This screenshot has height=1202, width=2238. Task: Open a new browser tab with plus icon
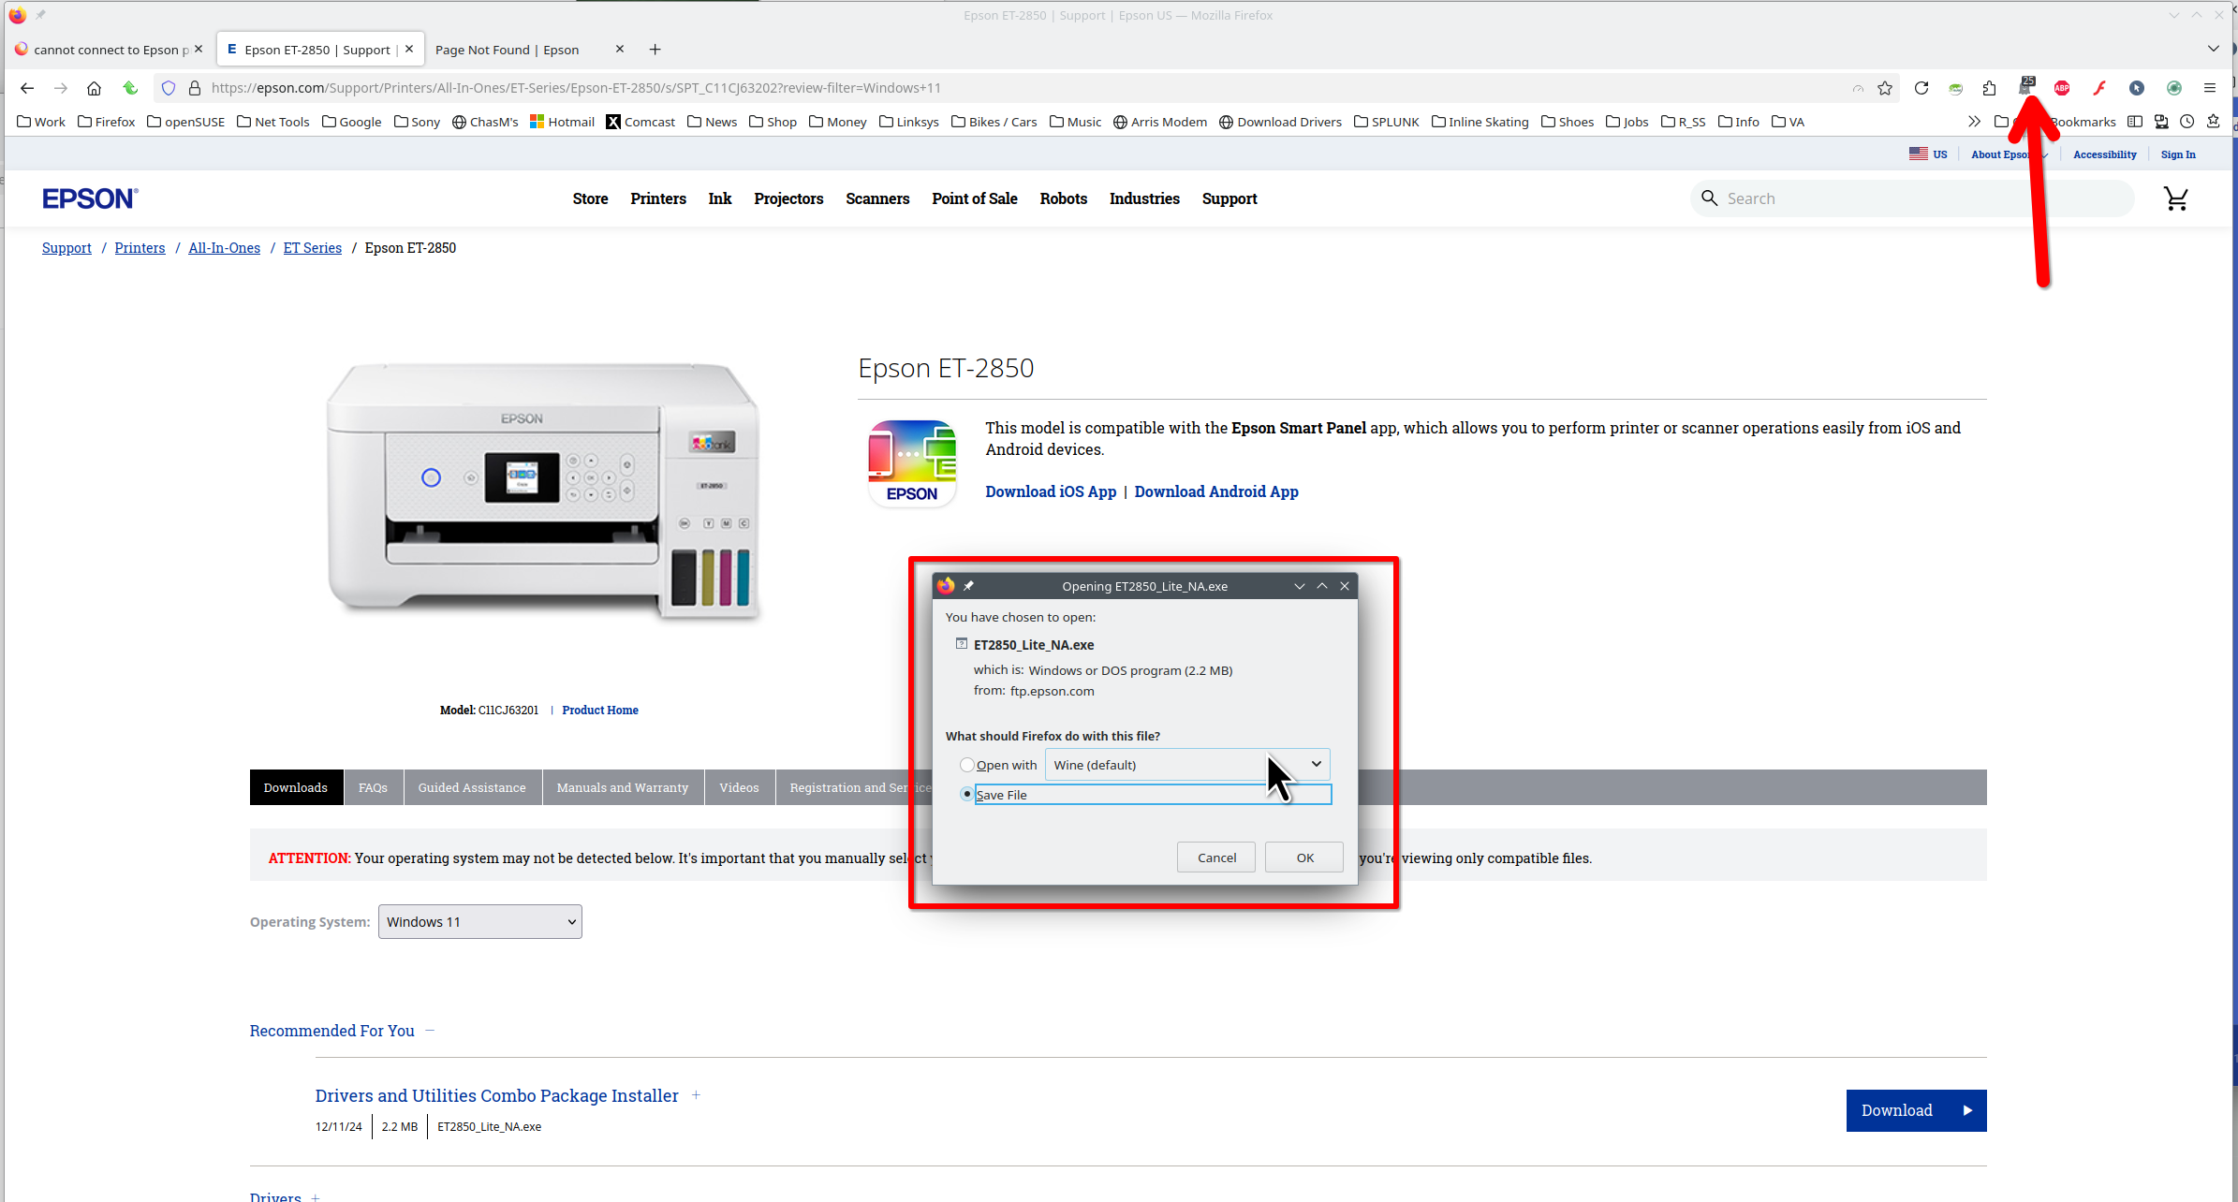click(x=655, y=50)
